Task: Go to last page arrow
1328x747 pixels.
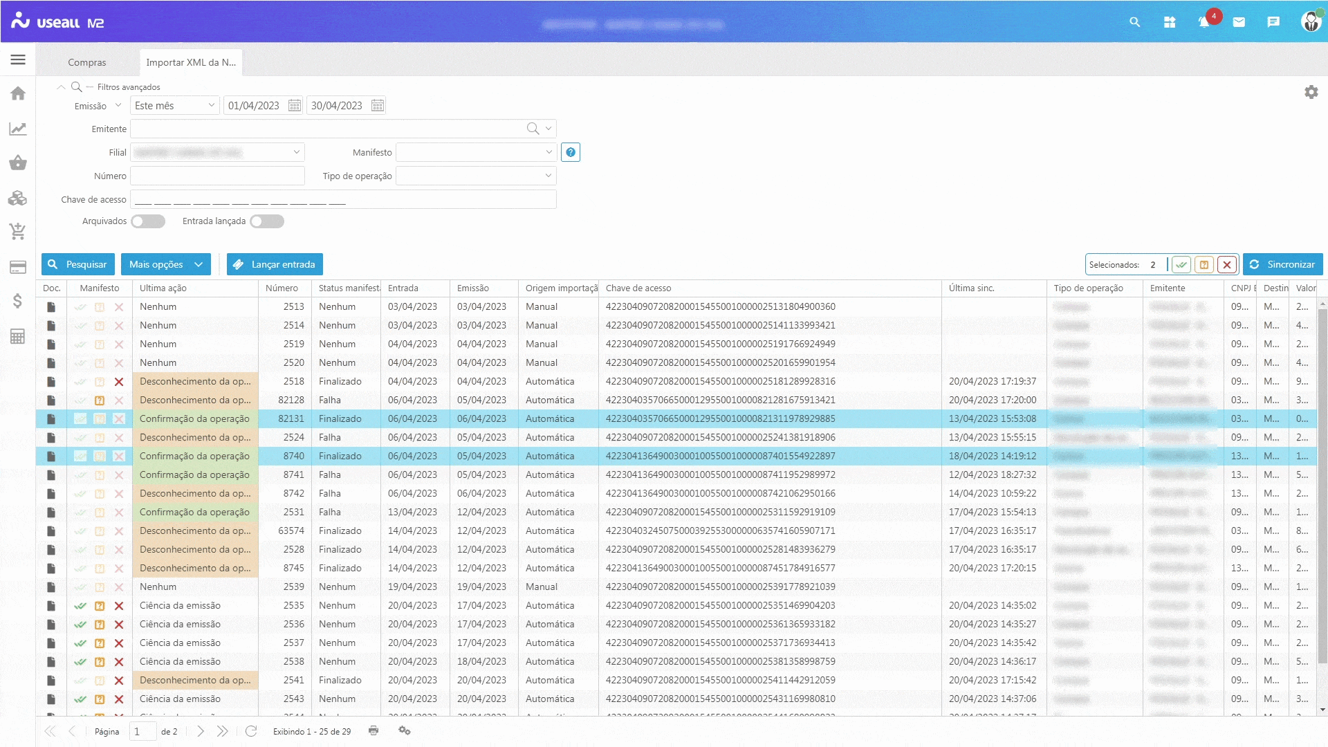Action: click(222, 731)
